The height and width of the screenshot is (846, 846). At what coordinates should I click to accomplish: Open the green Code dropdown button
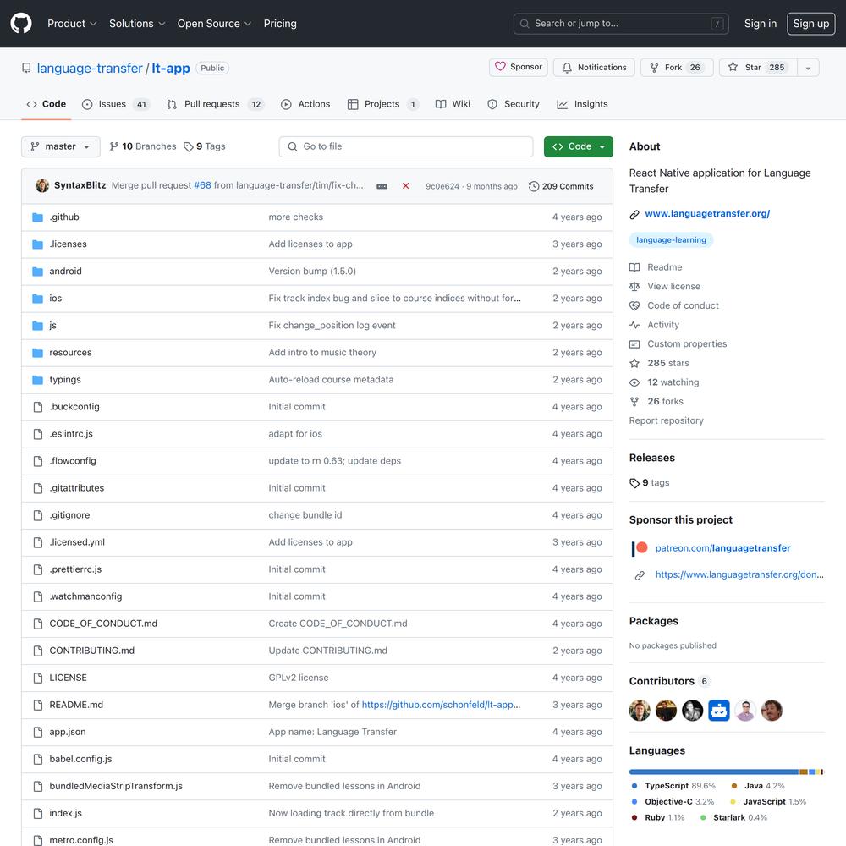pyautogui.click(x=578, y=146)
